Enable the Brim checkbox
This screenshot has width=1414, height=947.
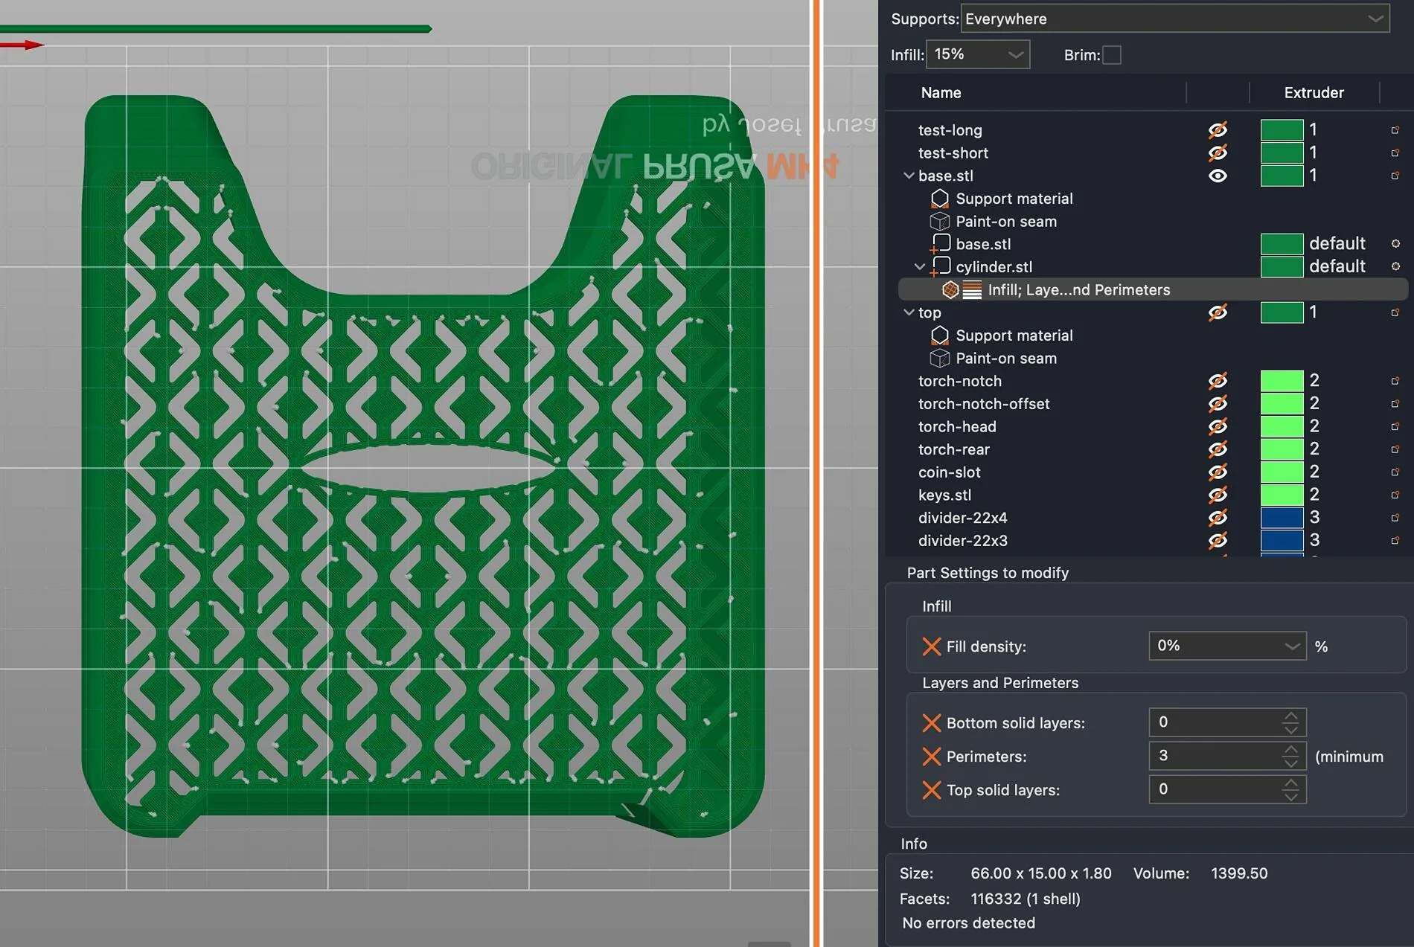(1111, 55)
